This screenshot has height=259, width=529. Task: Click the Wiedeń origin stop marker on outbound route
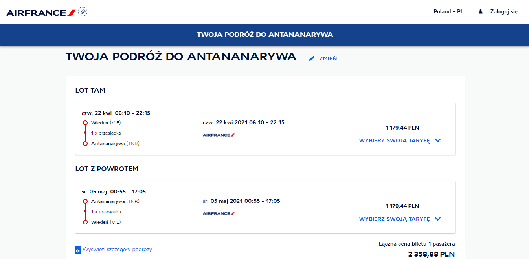(x=85, y=123)
